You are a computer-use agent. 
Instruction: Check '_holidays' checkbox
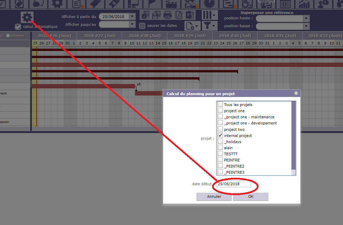coord(220,141)
